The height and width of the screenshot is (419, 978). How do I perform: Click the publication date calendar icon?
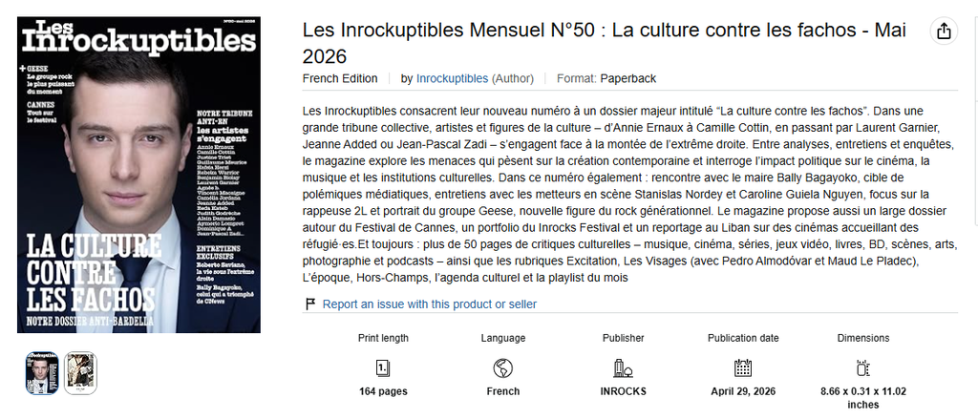[743, 368]
